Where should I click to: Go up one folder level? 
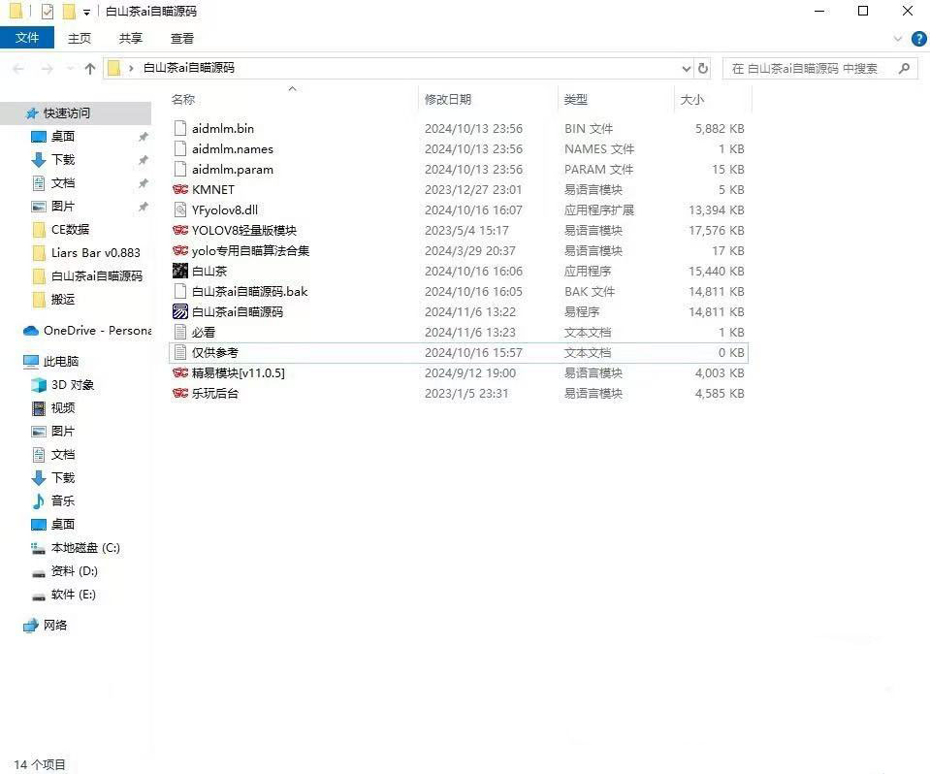click(90, 69)
